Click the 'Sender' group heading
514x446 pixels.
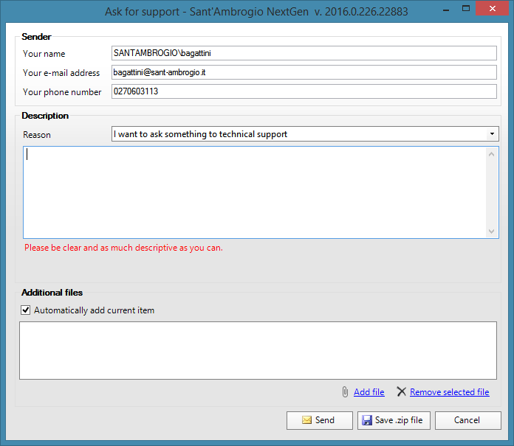(36, 37)
